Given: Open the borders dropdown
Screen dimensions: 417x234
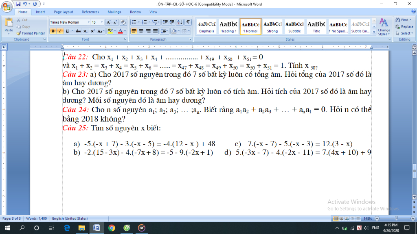Looking at the screenshot, I should (x=189, y=31).
